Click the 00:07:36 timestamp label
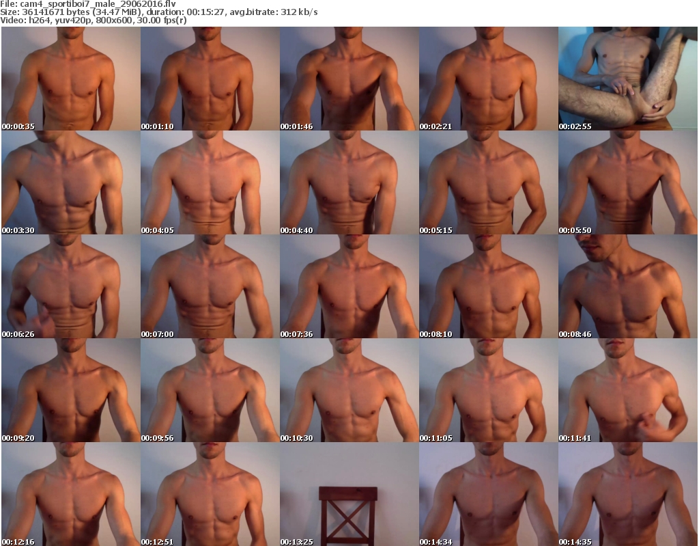Image resolution: width=699 pixels, height=546 pixels. click(x=296, y=334)
